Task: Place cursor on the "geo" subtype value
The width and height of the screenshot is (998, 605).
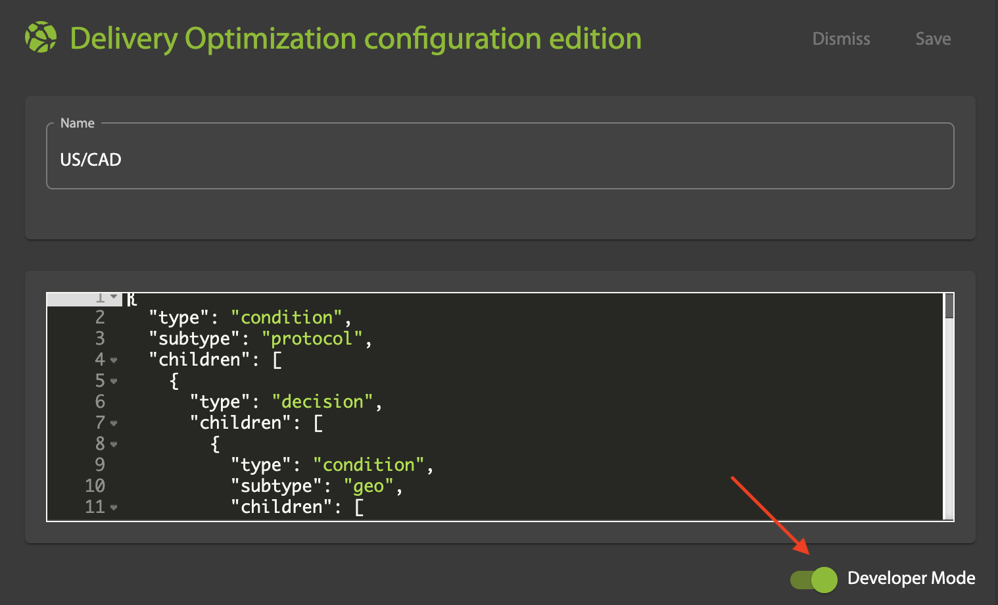Action: tap(368, 486)
